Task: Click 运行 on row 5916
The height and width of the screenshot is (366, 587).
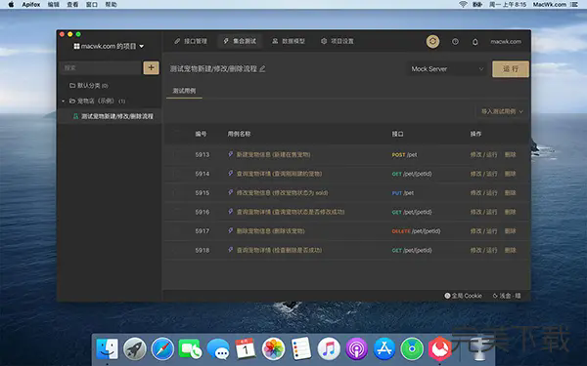Action: click(491, 212)
